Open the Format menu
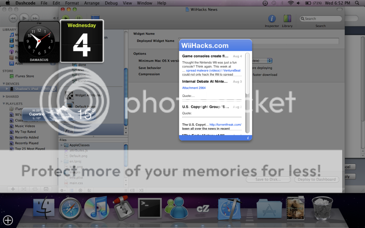The image size is (365, 228). (x=72, y=3)
